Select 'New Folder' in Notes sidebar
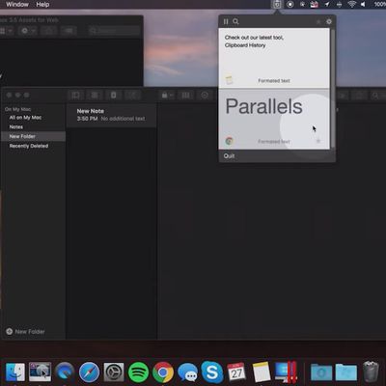386x386 pixels. (x=34, y=136)
